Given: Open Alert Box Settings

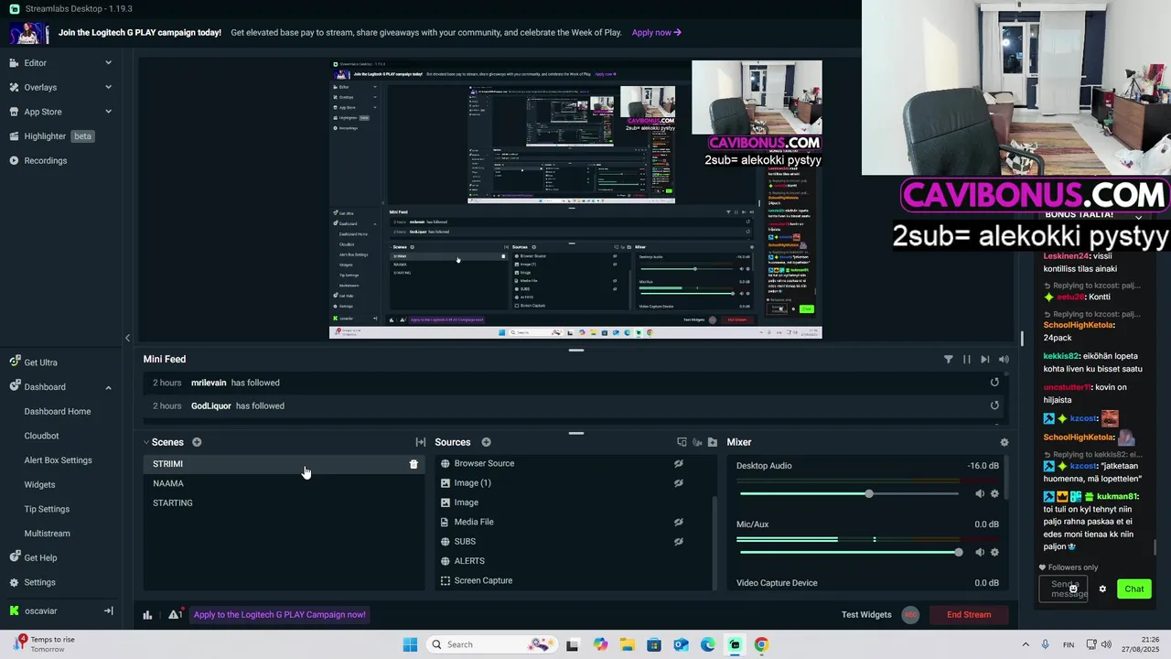Looking at the screenshot, I should pos(58,460).
